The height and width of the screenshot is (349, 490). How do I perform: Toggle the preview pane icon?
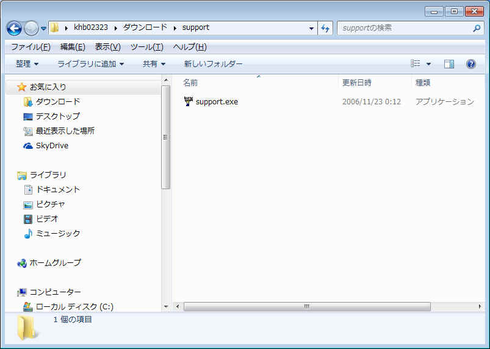[449, 64]
